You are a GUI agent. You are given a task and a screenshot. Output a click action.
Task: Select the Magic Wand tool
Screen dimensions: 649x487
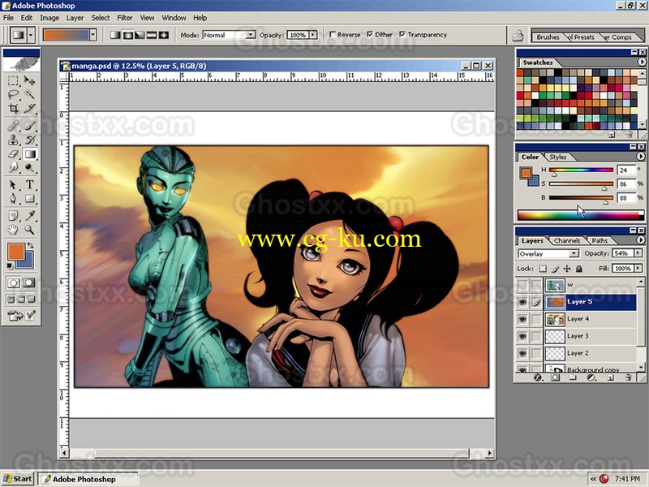29,94
